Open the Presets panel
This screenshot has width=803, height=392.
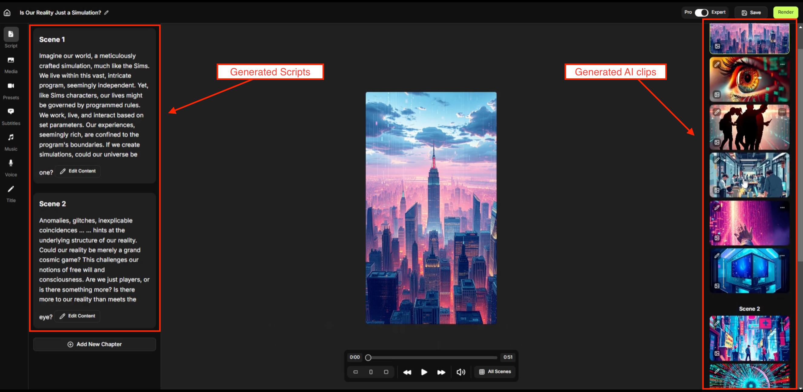[x=11, y=91]
